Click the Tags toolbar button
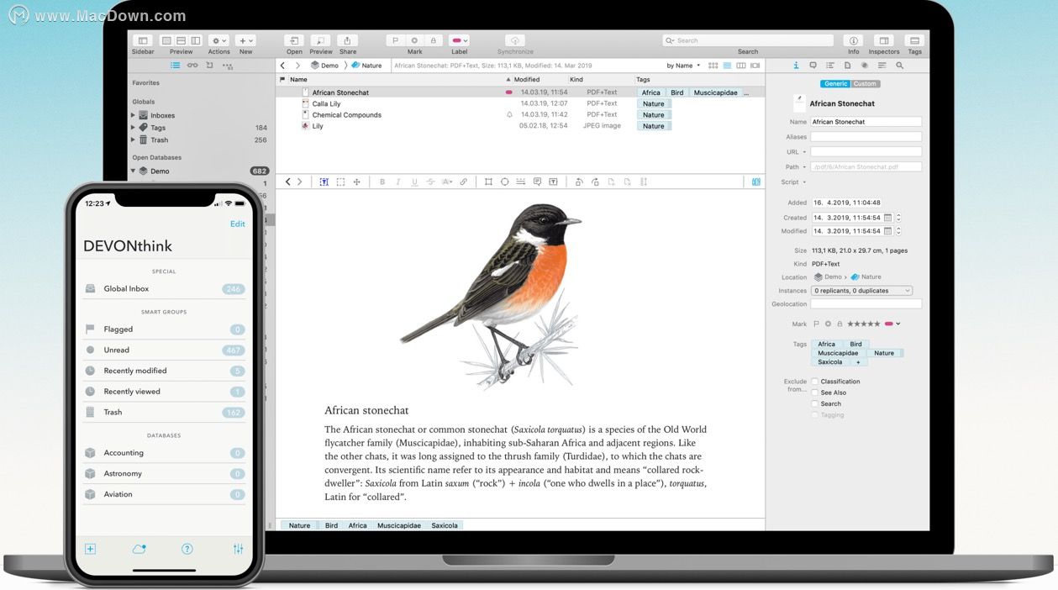Image resolution: width=1058 pixels, height=590 pixels. click(x=914, y=40)
